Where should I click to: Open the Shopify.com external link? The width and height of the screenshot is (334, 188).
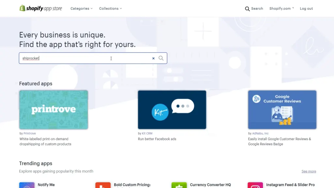281,8
